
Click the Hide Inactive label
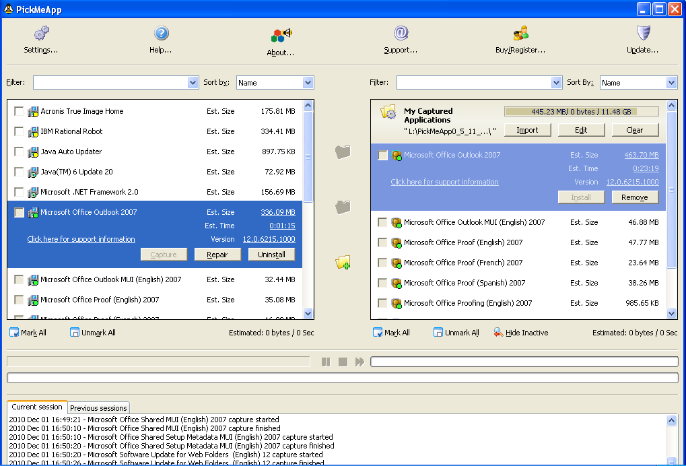526,333
